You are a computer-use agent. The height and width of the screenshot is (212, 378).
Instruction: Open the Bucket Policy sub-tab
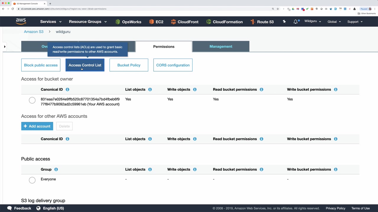click(x=129, y=65)
